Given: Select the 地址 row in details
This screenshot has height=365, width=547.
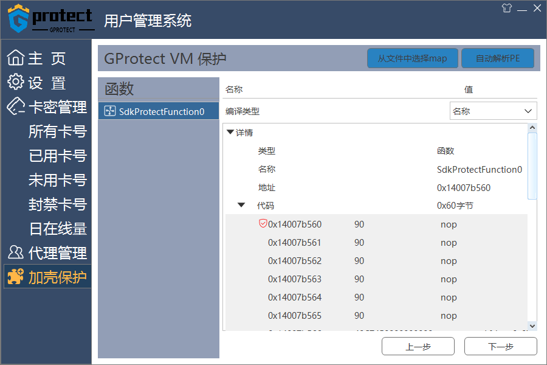Looking at the screenshot, I should (376, 187).
